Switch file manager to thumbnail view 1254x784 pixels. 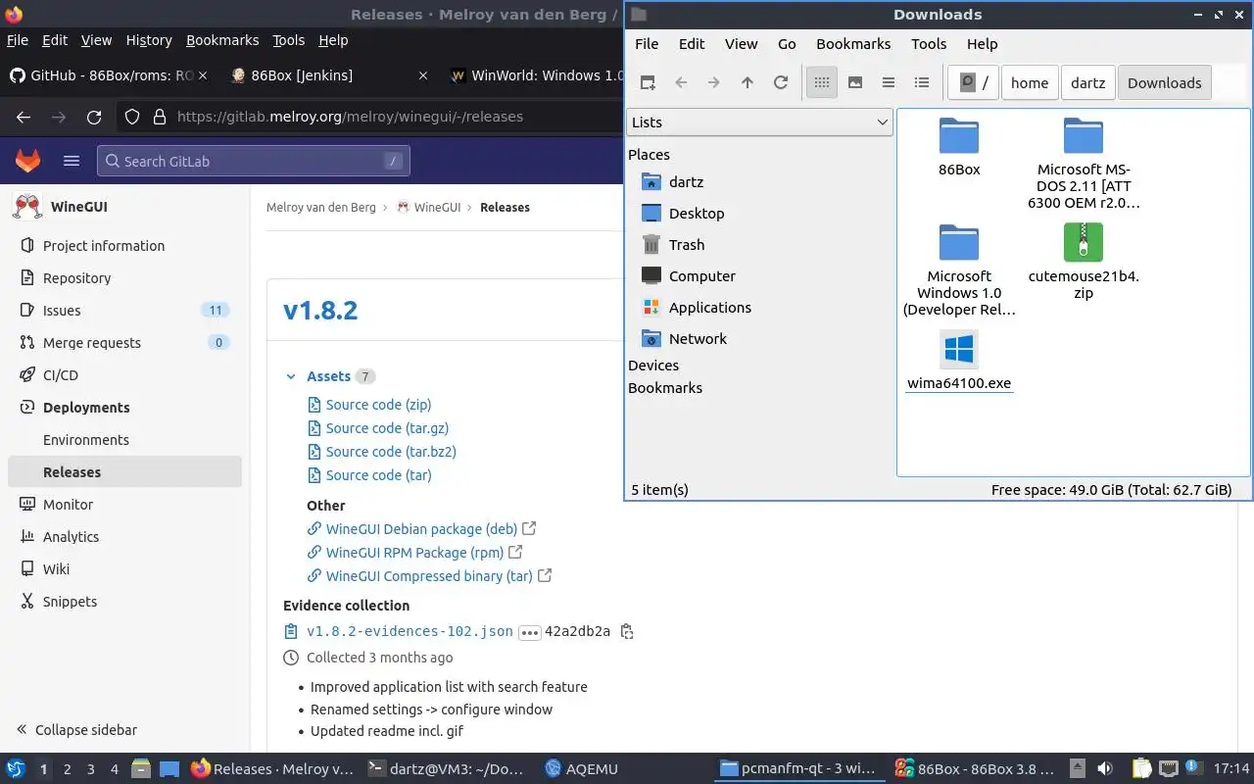pyautogui.click(x=855, y=83)
